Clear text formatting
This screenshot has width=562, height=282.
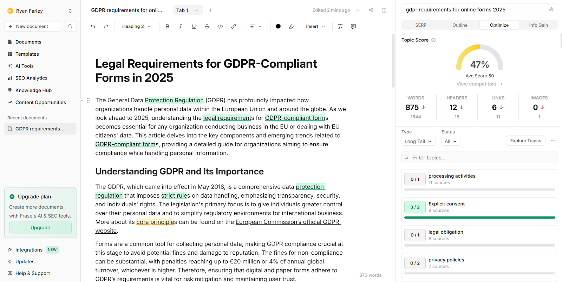[x=340, y=26]
